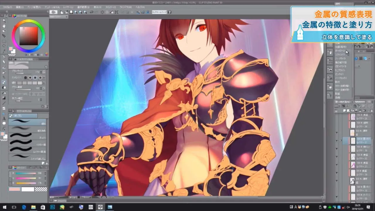Screen dimensions: 375x211
Task: Choose Soft Light from the blend mode list
Action: 340,55
